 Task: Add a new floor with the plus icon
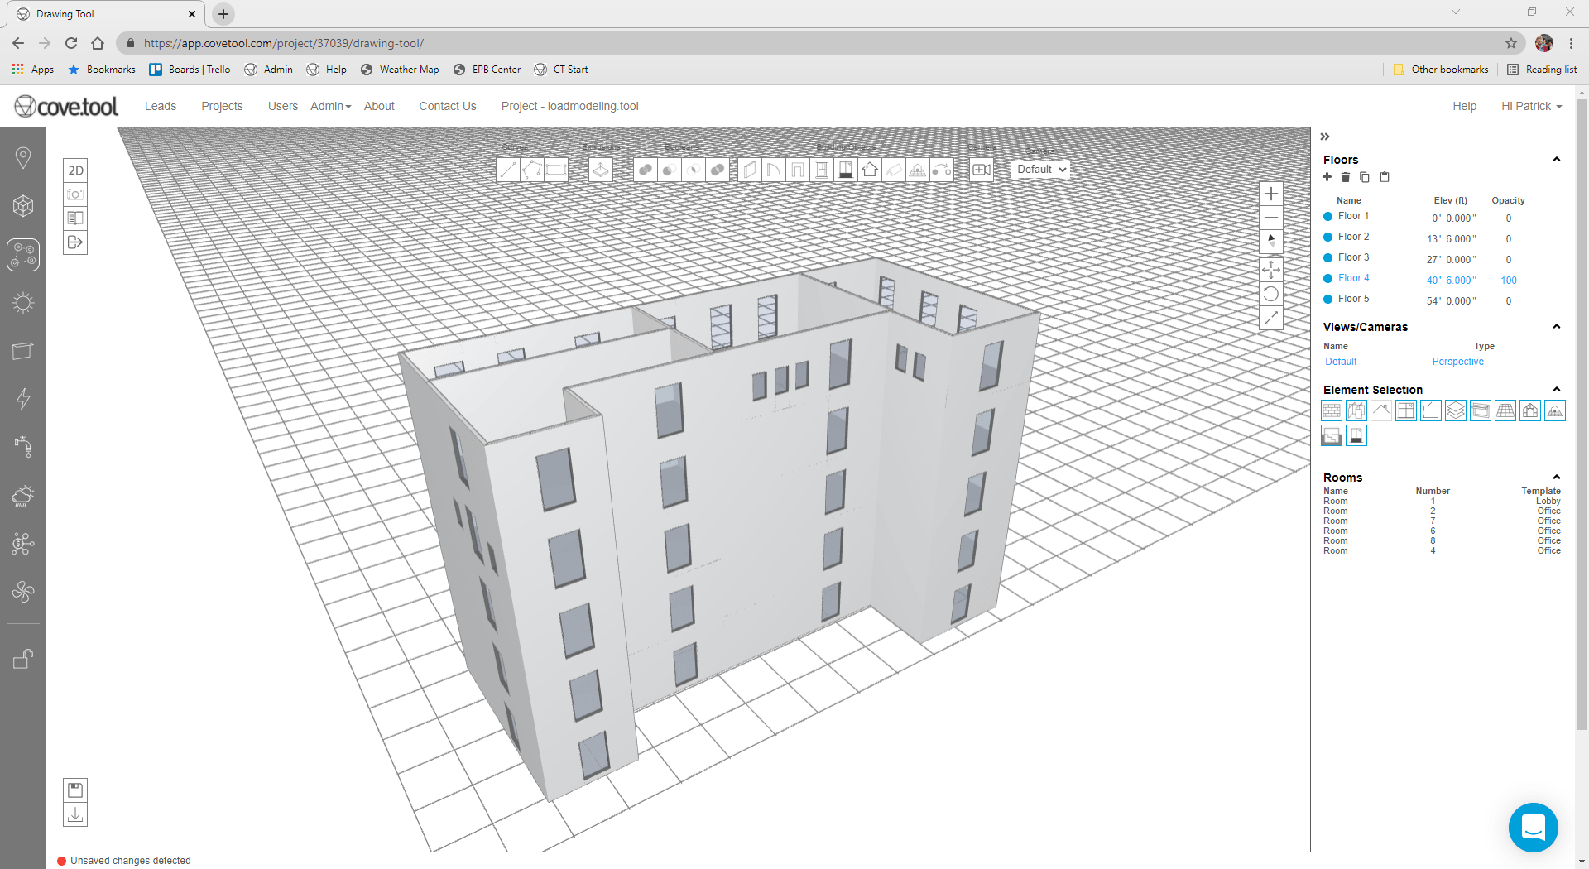(x=1327, y=177)
